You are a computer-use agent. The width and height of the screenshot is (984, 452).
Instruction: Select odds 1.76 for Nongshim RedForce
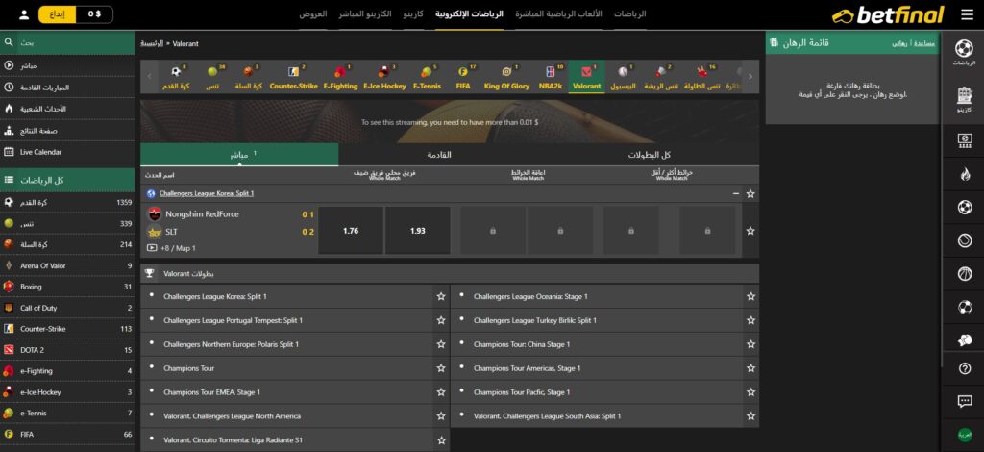(351, 231)
